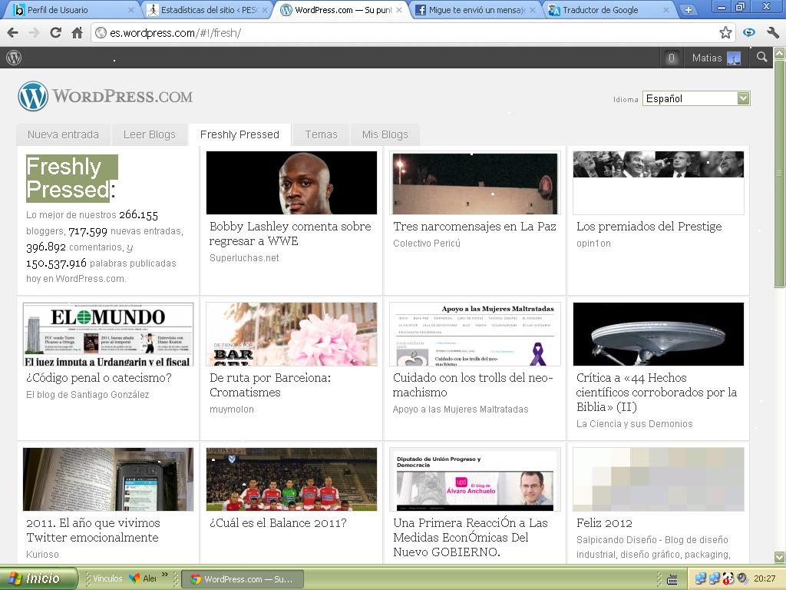
Task: Open search magnifier in admin bar
Action: pos(761,58)
